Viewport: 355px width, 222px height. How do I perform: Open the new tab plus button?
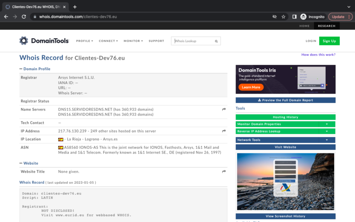tap(75, 7)
